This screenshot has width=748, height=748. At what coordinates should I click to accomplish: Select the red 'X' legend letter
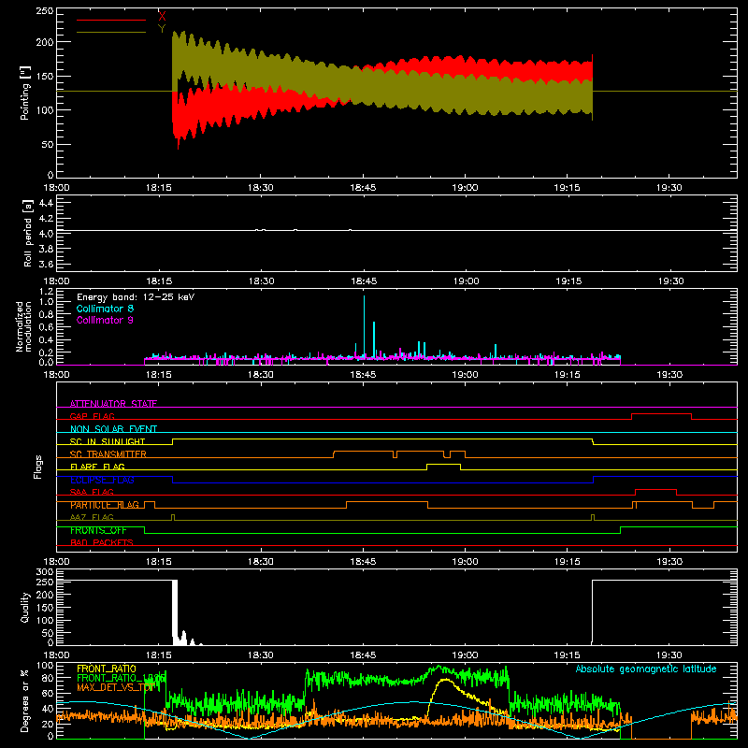162,17
